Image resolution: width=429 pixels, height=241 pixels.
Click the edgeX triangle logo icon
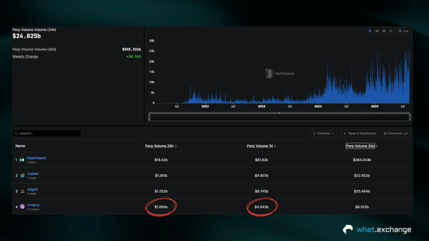(23, 191)
